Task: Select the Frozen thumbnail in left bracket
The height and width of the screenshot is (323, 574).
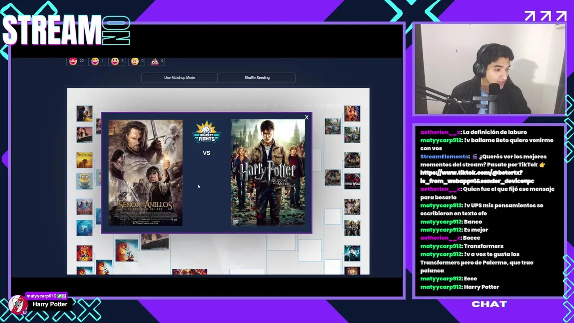Action: click(84, 208)
